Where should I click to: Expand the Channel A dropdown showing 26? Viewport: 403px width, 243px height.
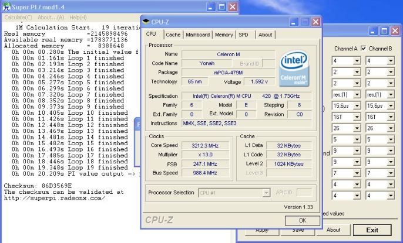[357, 128]
